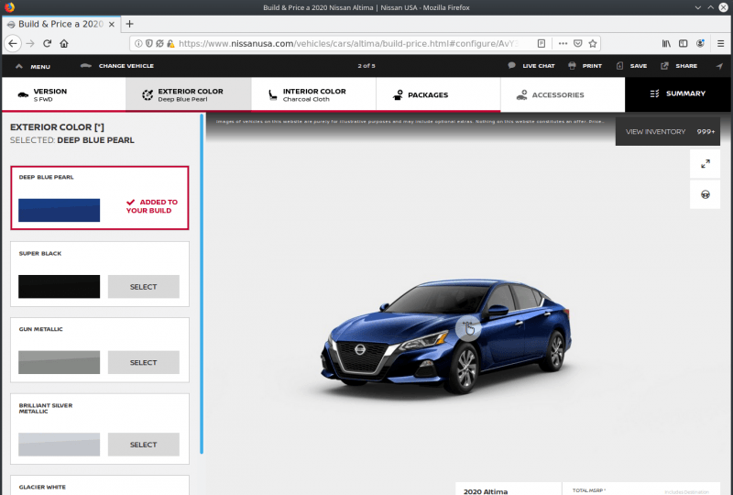The height and width of the screenshot is (495, 733).
Task: Start a LIVE CHAT
Action: coord(531,66)
